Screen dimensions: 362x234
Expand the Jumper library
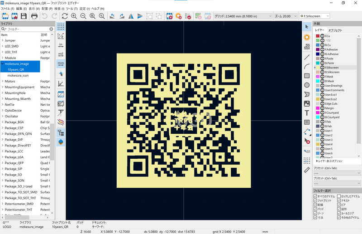[3, 40]
